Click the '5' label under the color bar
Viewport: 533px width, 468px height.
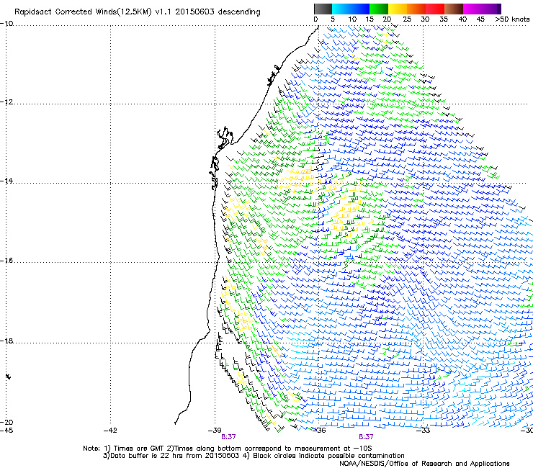pos(333,19)
